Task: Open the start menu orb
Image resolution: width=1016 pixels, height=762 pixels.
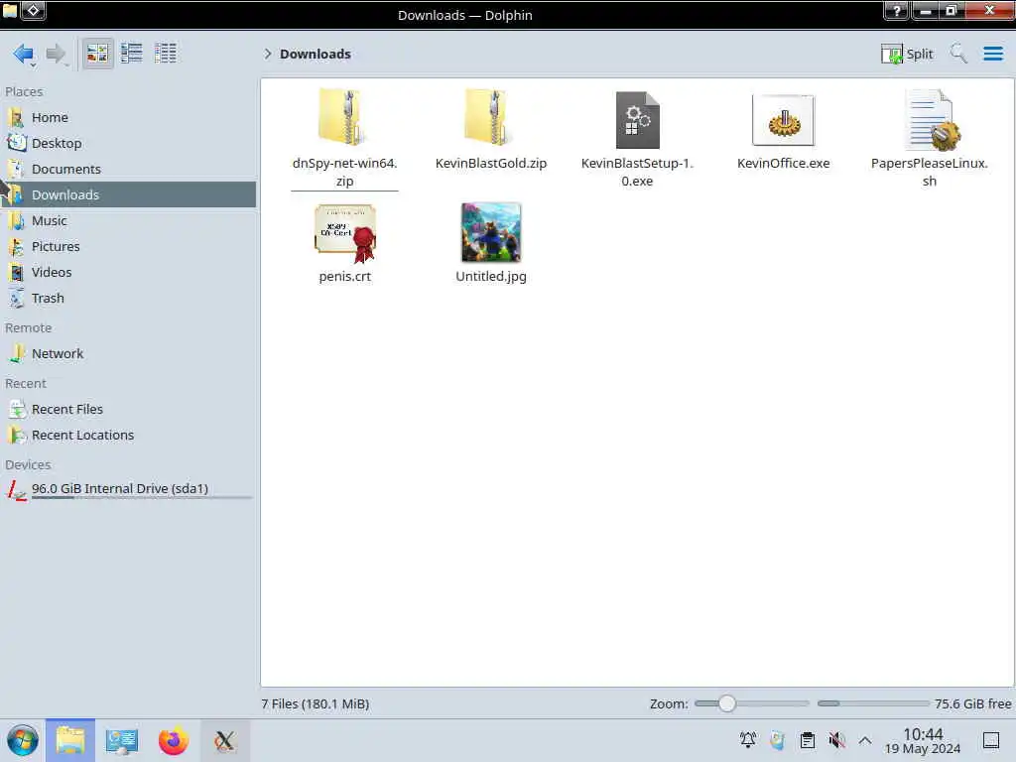Action: 23,740
